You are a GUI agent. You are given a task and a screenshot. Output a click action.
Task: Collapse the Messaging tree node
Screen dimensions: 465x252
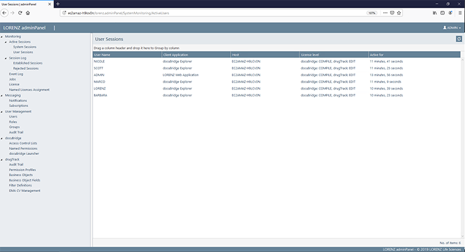pyautogui.click(x=2, y=96)
